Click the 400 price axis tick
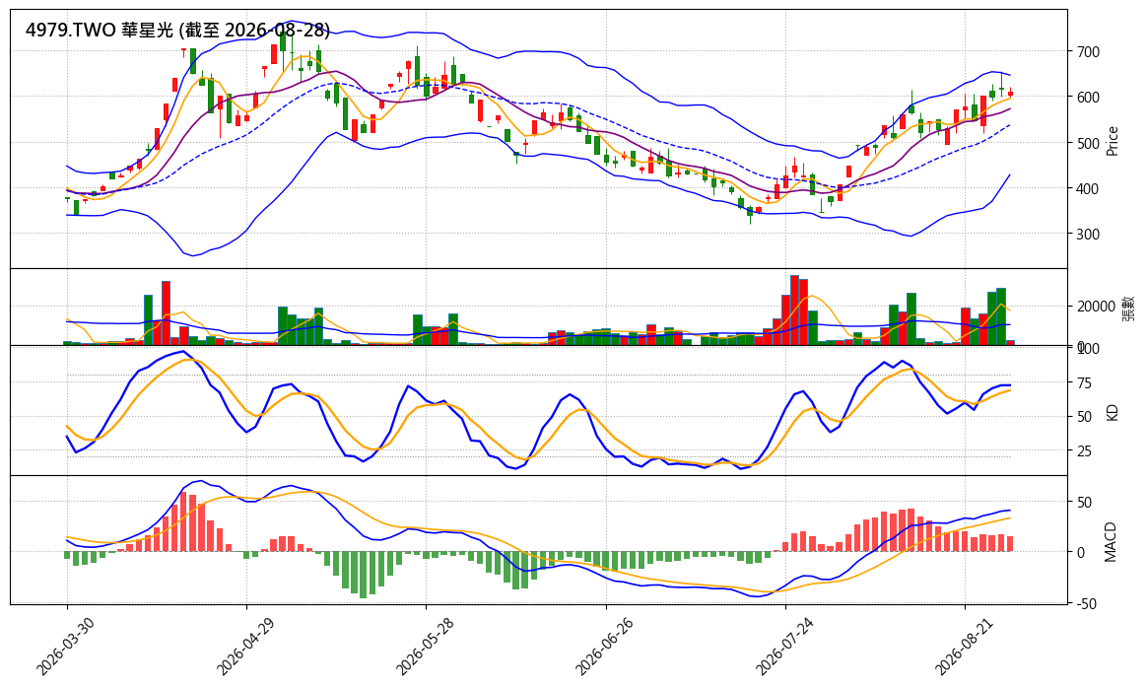 [1089, 189]
